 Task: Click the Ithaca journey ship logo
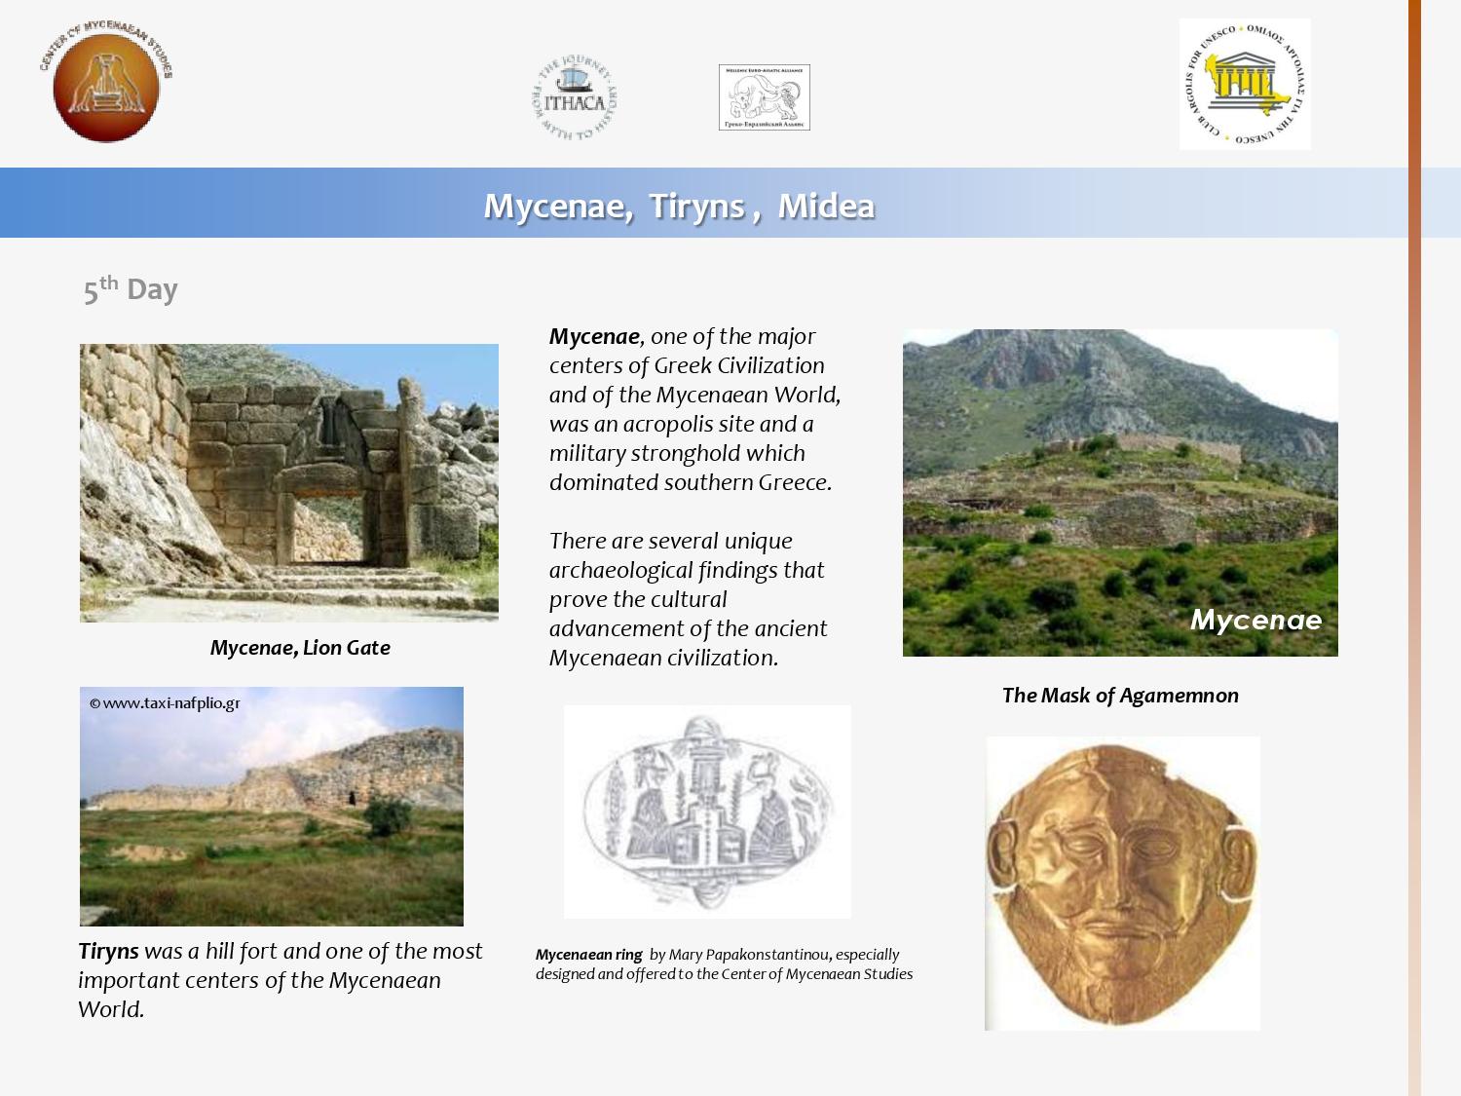coord(575,97)
